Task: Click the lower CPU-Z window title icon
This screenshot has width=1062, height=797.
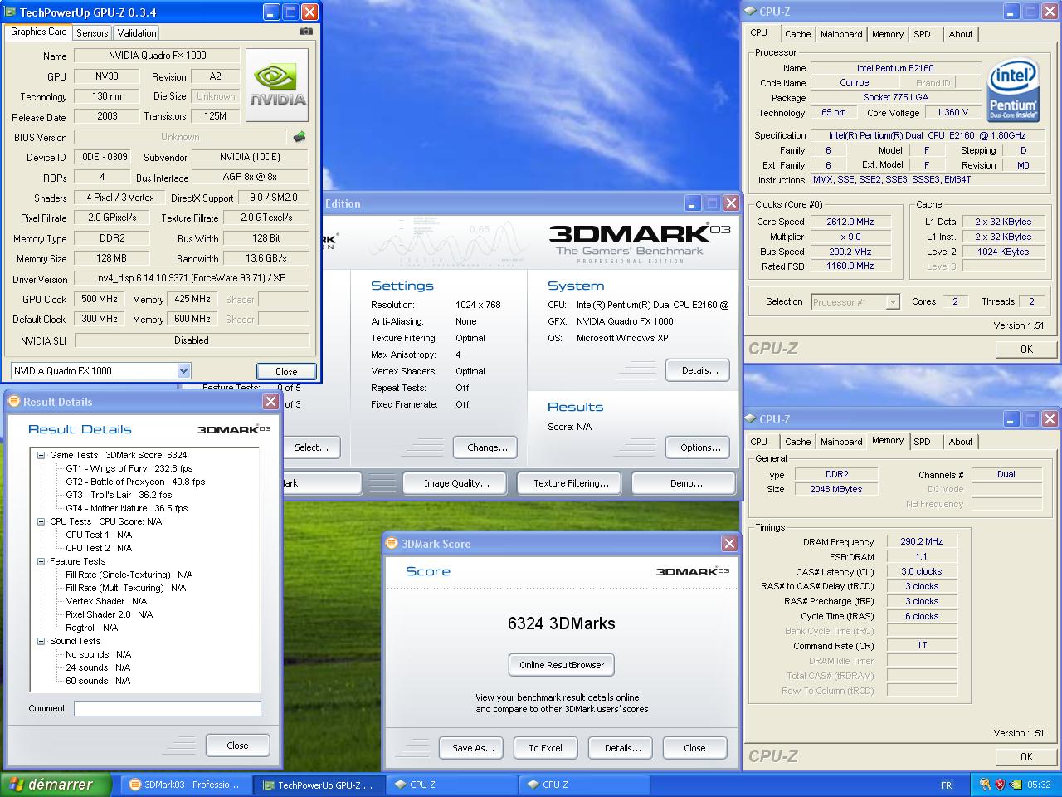Action: click(750, 419)
